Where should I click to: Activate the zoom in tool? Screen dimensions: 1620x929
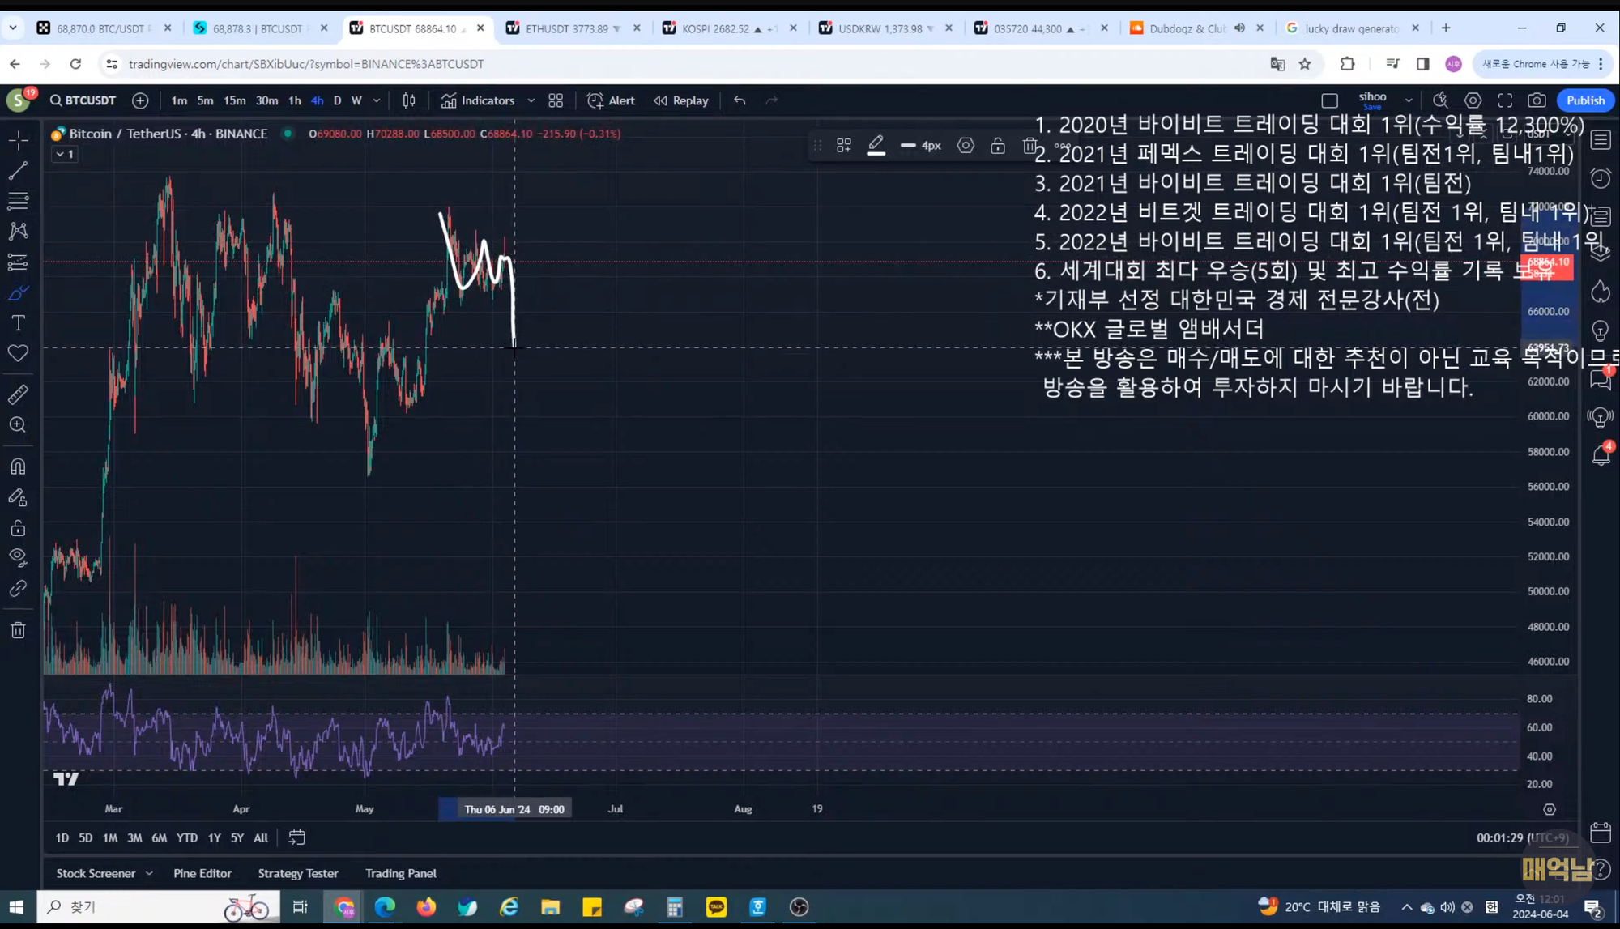18,425
